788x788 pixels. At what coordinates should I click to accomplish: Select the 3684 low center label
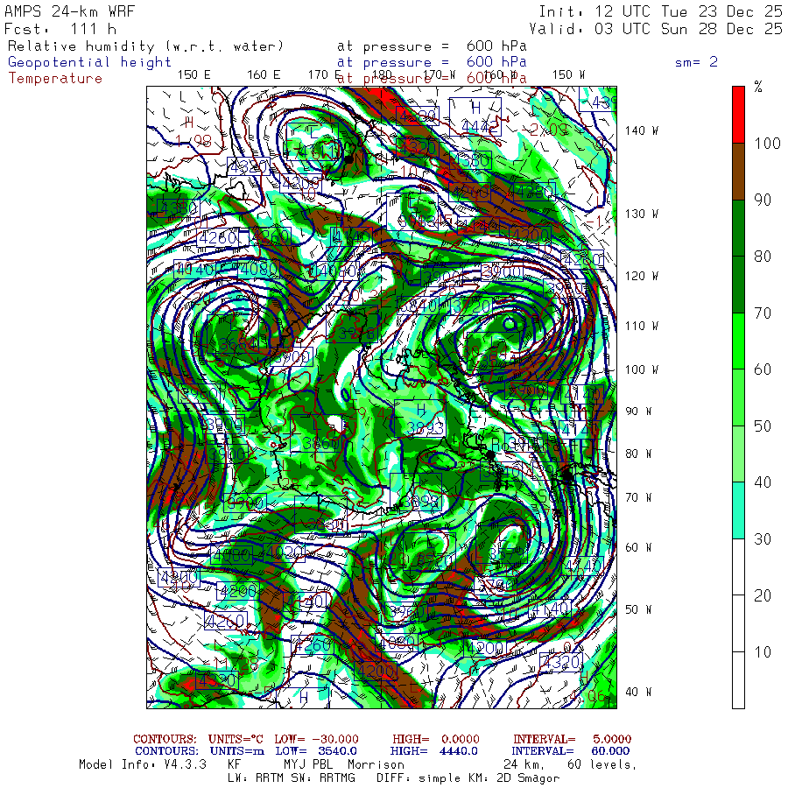pyautogui.click(x=237, y=344)
